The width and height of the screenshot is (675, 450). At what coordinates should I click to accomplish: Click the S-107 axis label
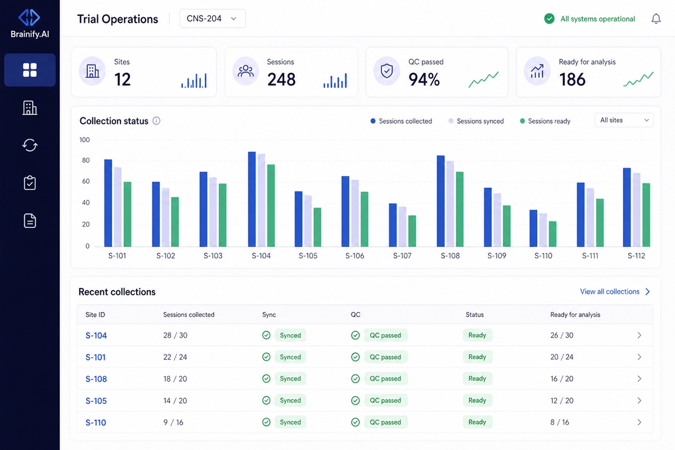402,255
